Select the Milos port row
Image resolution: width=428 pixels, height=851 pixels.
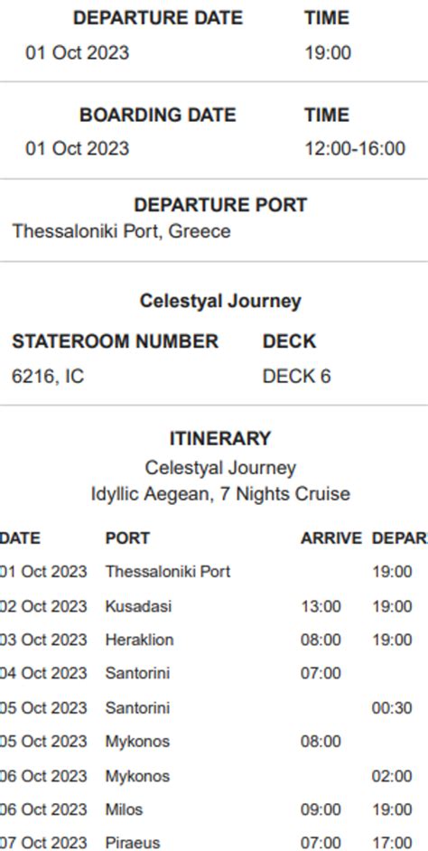click(214, 809)
